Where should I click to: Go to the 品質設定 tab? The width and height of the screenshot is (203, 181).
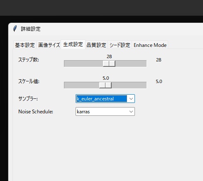coord(96,45)
